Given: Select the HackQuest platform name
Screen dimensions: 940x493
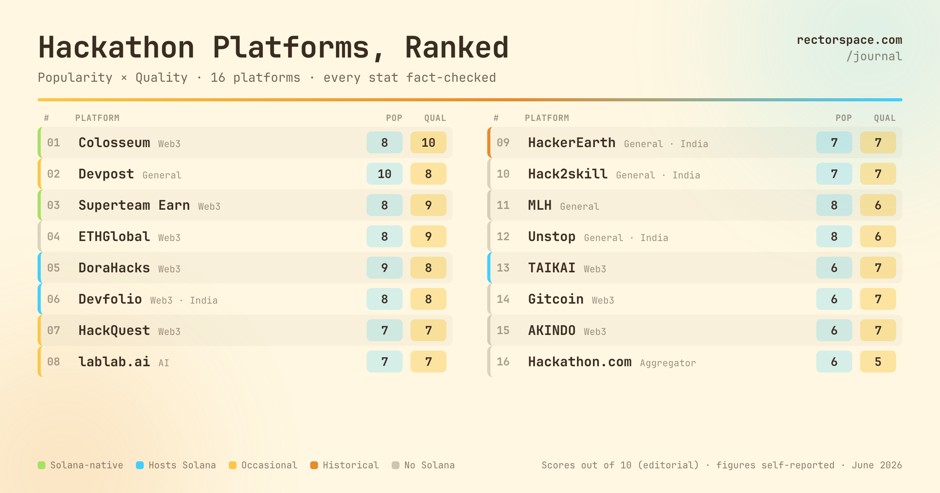Looking at the screenshot, I should (114, 330).
